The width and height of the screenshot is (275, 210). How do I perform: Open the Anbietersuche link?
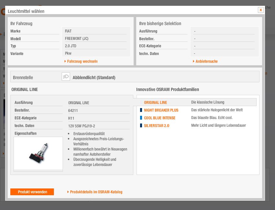pyautogui.click(x=207, y=61)
